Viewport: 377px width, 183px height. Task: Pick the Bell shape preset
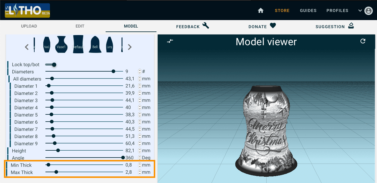coord(95,45)
